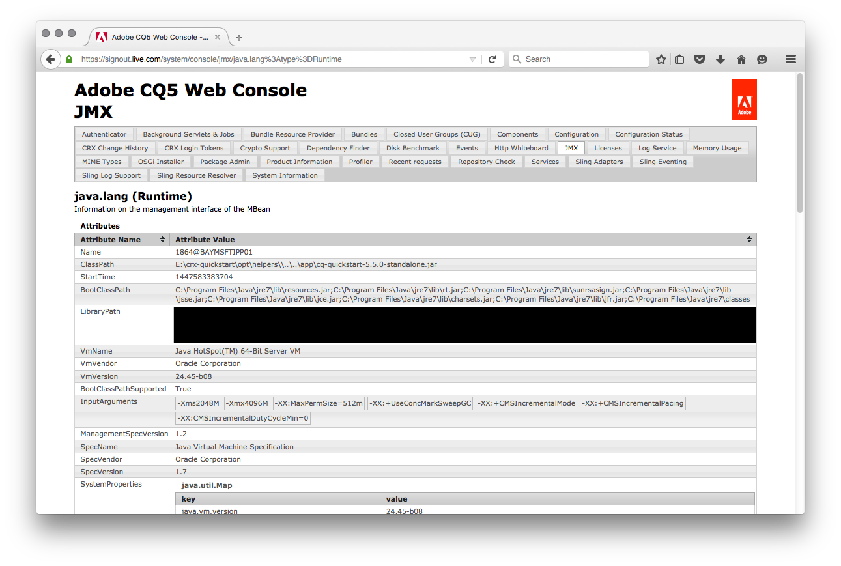
Task: Click the Adobe logo
Action: coord(744,99)
